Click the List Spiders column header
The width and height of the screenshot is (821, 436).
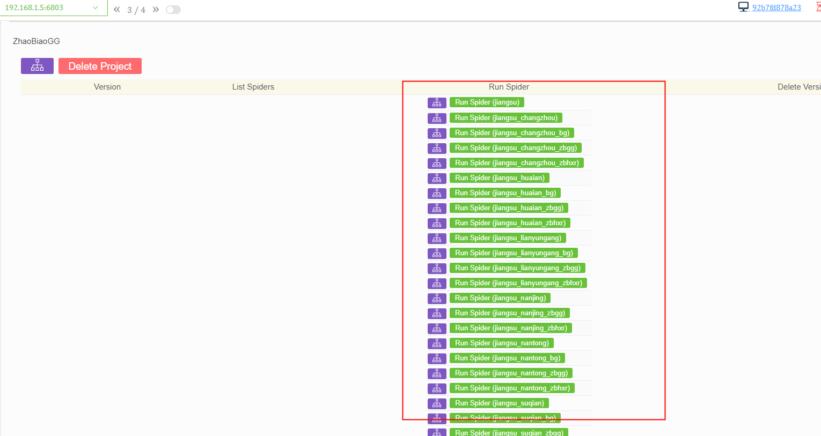pyautogui.click(x=253, y=87)
